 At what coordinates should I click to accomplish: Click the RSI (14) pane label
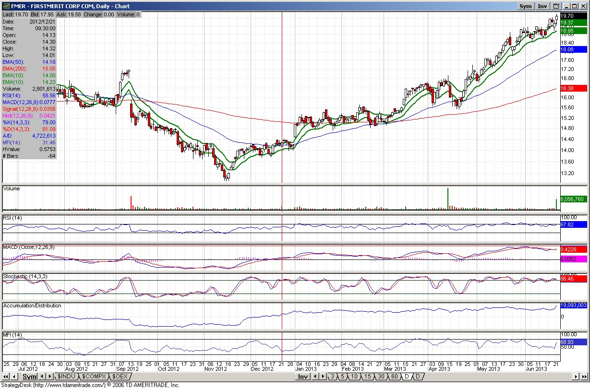click(12, 218)
